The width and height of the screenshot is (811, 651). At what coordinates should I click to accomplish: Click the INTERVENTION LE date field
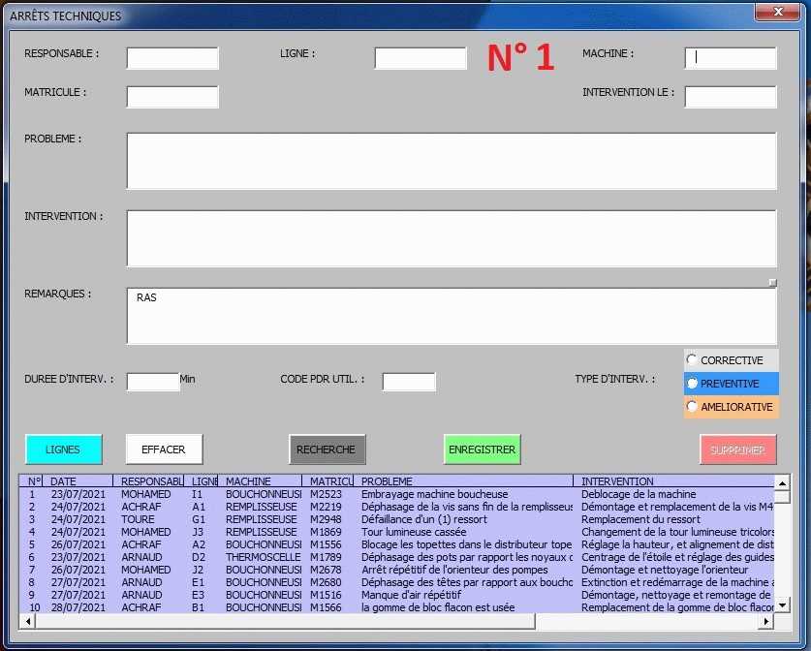click(731, 97)
